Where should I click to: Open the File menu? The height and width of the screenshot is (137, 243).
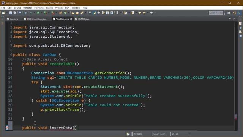click(x=3, y=8)
